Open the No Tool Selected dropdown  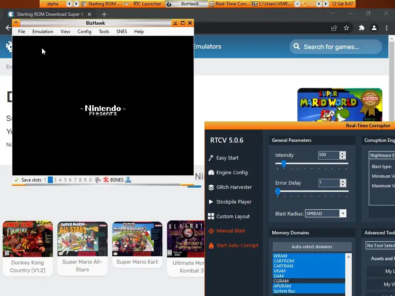point(380,246)
